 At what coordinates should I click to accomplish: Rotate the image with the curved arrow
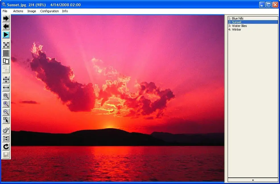[x=6, y=147]
